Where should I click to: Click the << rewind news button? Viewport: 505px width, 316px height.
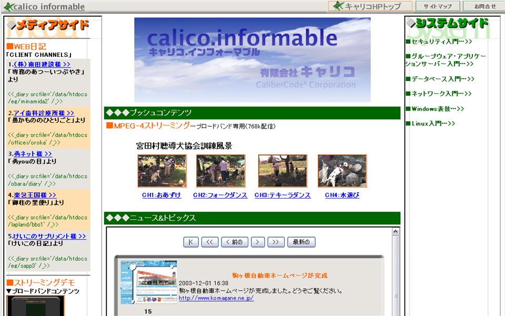(210, 242)
